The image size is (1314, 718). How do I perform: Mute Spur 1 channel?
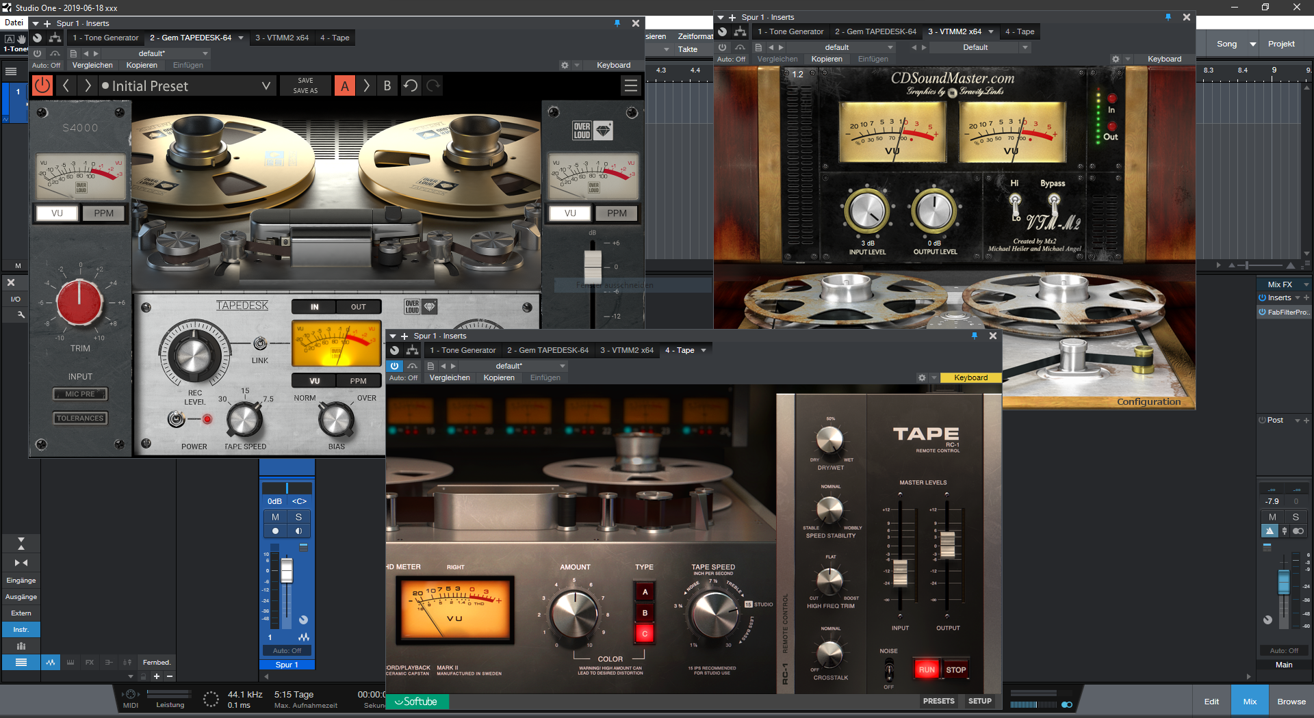pyautogui.click(x=275, y=517)
